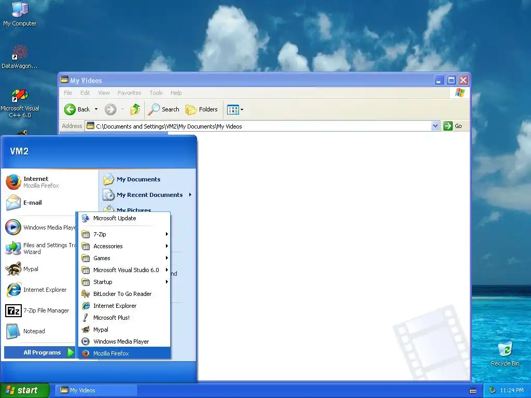Click the Search toolbar button
Image resolution: width=531 pixels, height=398 pixels.
click(164, 109)
